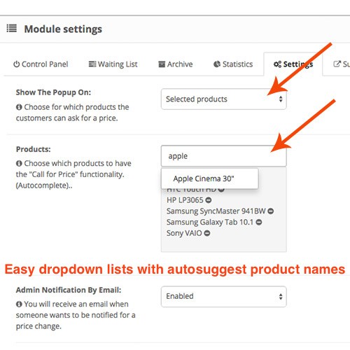Click the HP LP3065 product name

[185, 200]
